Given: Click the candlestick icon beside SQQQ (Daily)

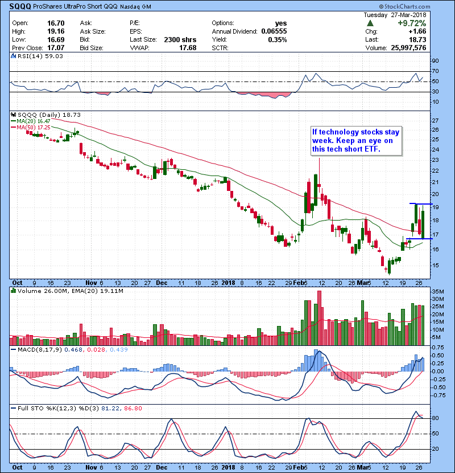Looking at the screenshot, I should pos(13,115).
